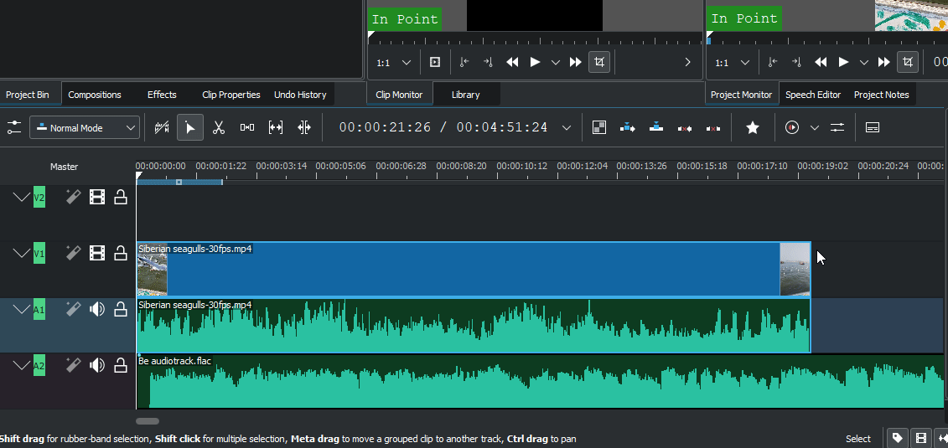Click the timeline horizontal scrollbar handle

(x=148, y=421)
